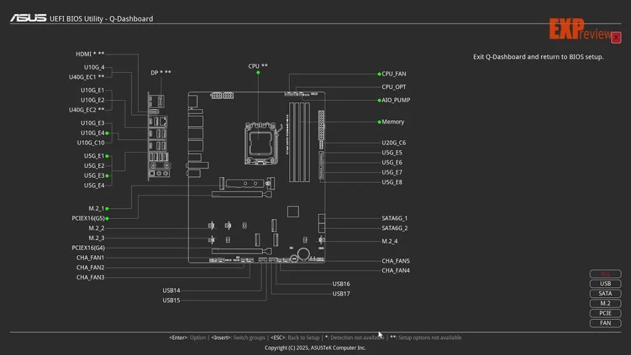Image resolution: width=631 pixels, height=355 pixels.
Task: Select CHA_FAN3 header label
Action: pyautogui.click(x=90, y=277)
